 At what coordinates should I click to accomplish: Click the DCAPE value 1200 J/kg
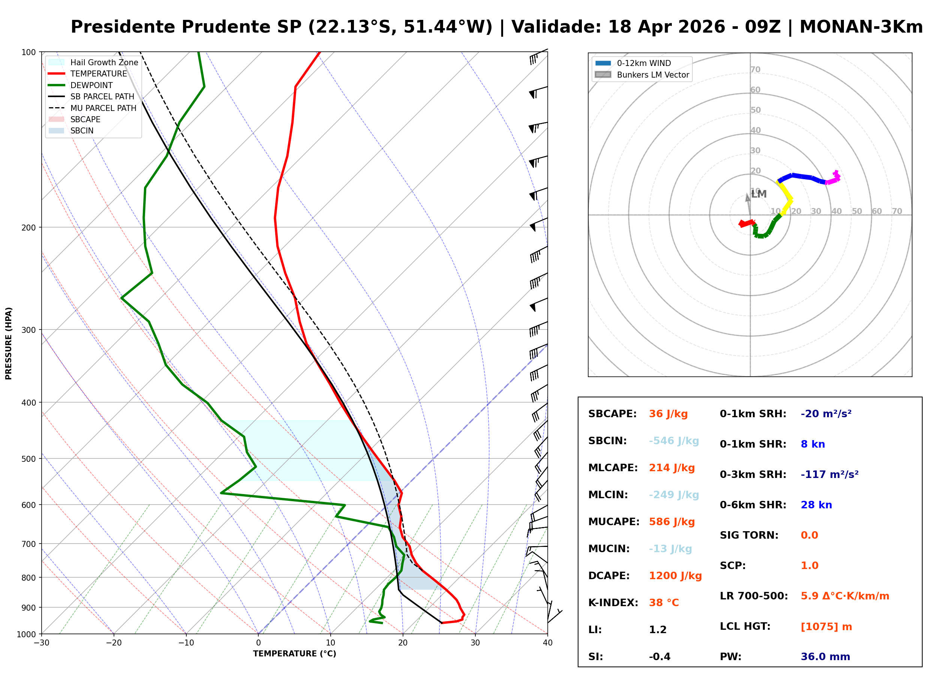pos(675,576)
